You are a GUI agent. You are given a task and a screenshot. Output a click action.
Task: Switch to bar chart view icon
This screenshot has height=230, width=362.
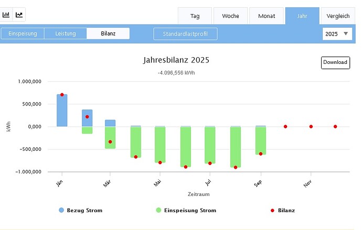tap(6, 15)
